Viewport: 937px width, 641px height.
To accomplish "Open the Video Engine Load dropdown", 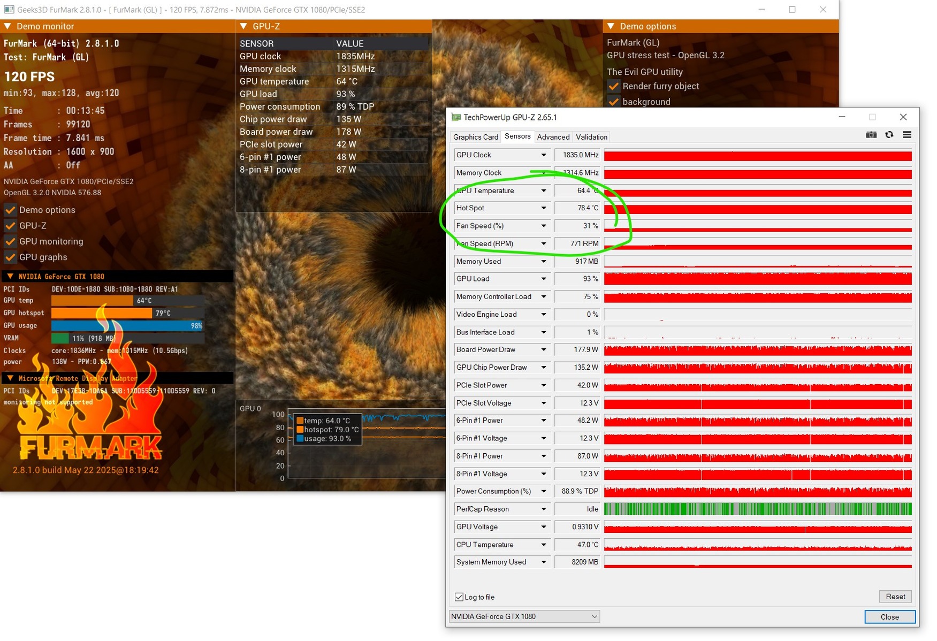I will (x=544, y=315).
